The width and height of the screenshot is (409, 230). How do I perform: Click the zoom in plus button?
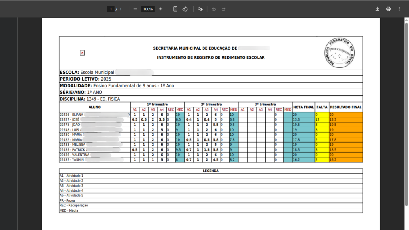click(x=161, y=9)
